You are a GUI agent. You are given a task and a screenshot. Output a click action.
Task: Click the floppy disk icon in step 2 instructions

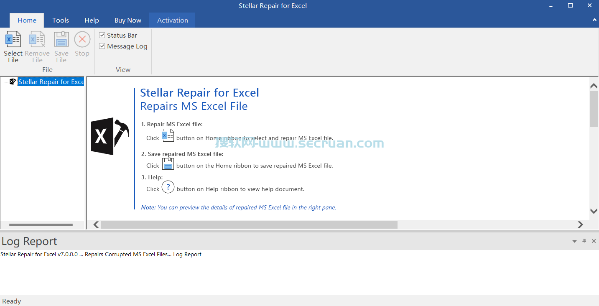(x=168, y=163)
